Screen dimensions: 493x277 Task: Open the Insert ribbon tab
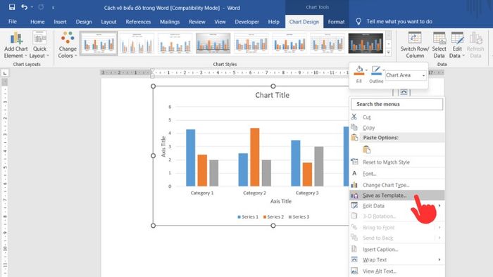point(60,22)
